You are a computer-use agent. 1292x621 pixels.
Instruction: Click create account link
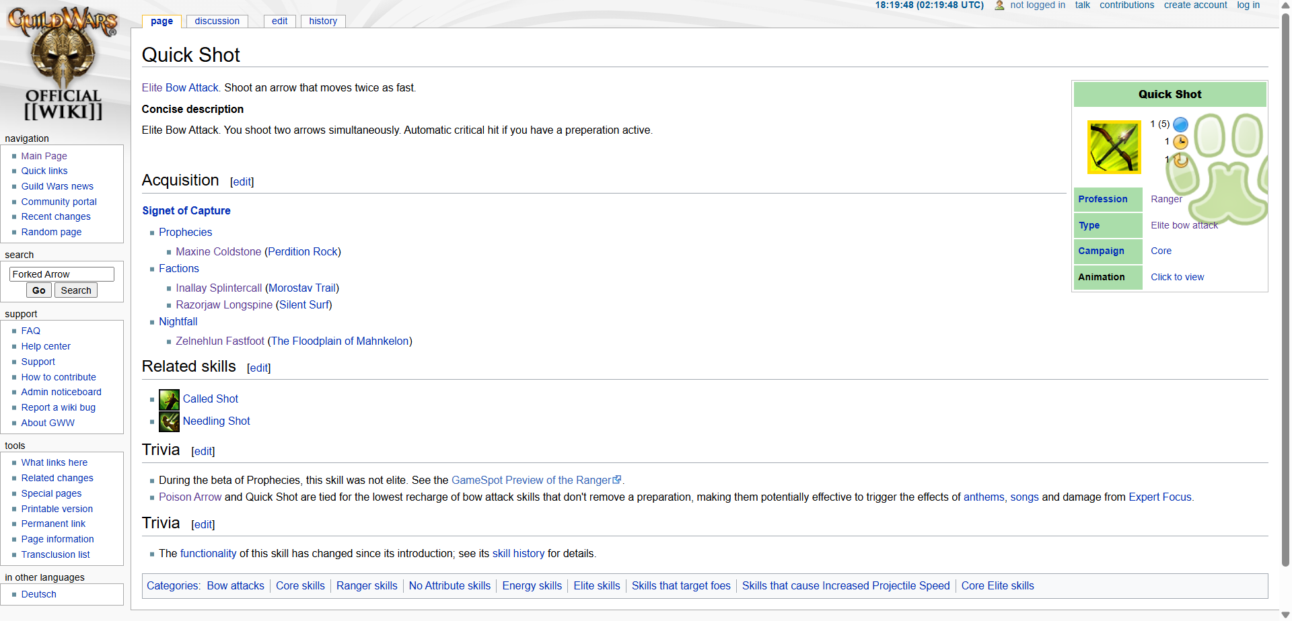(x=1195, y=5)
